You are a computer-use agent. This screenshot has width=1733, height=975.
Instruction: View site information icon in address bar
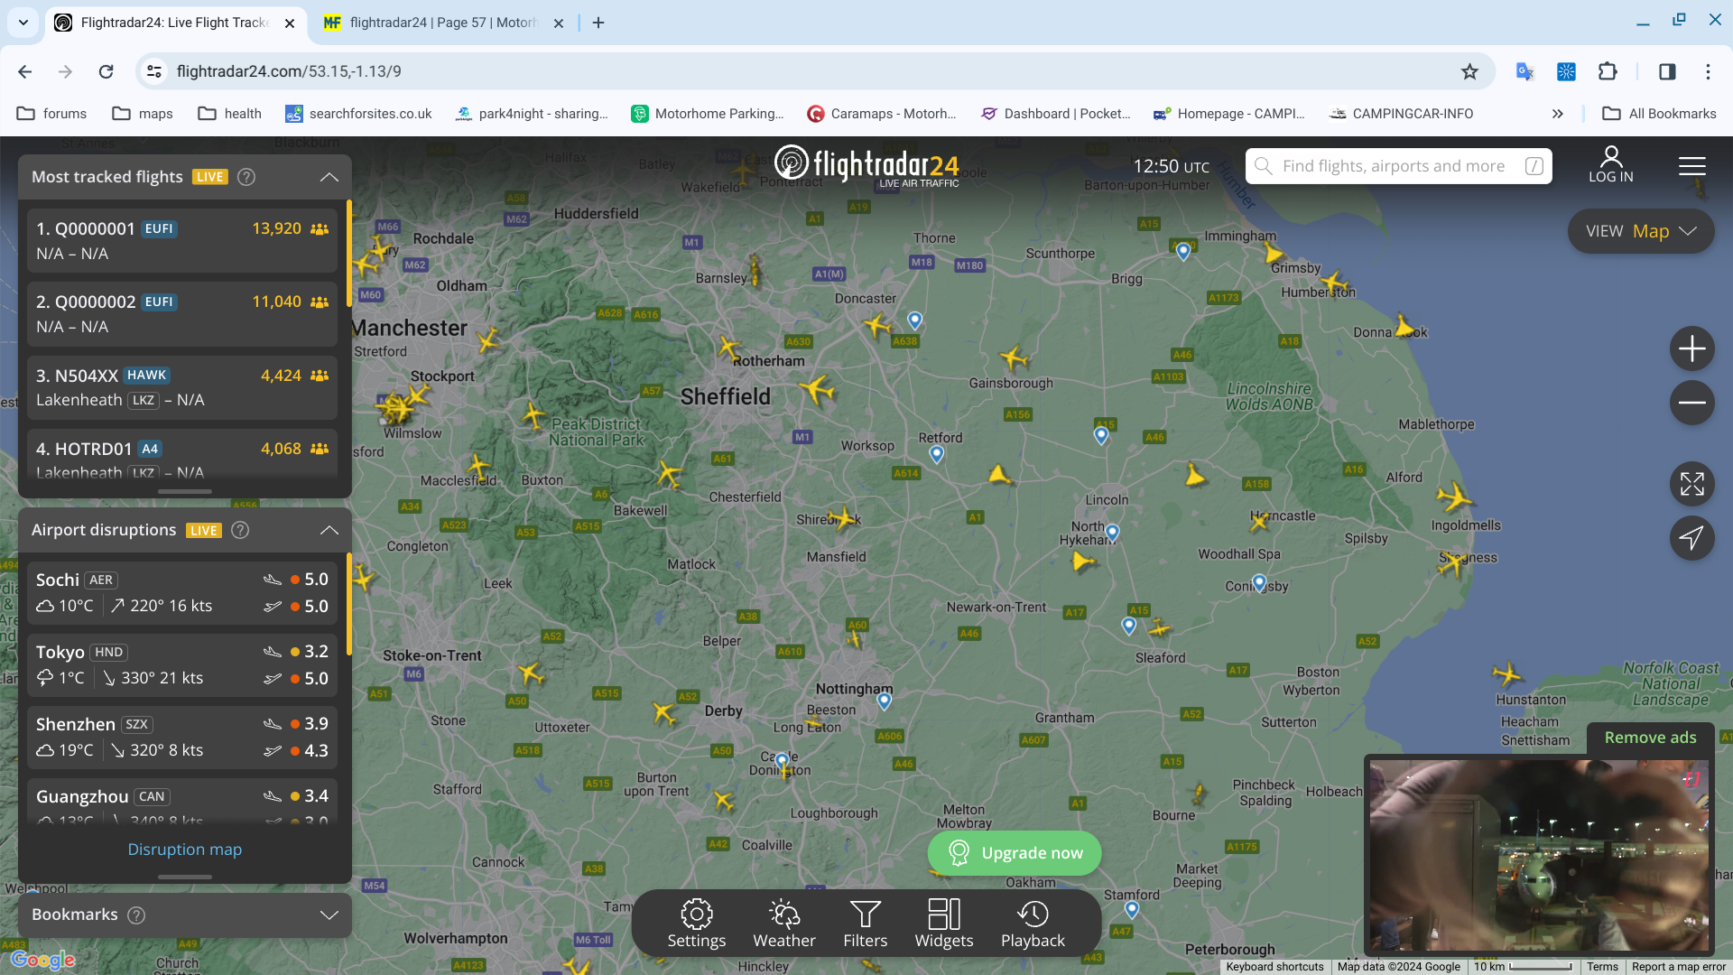[154, 71]
